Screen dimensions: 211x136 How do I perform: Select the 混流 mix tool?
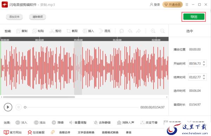click(104, 31)
